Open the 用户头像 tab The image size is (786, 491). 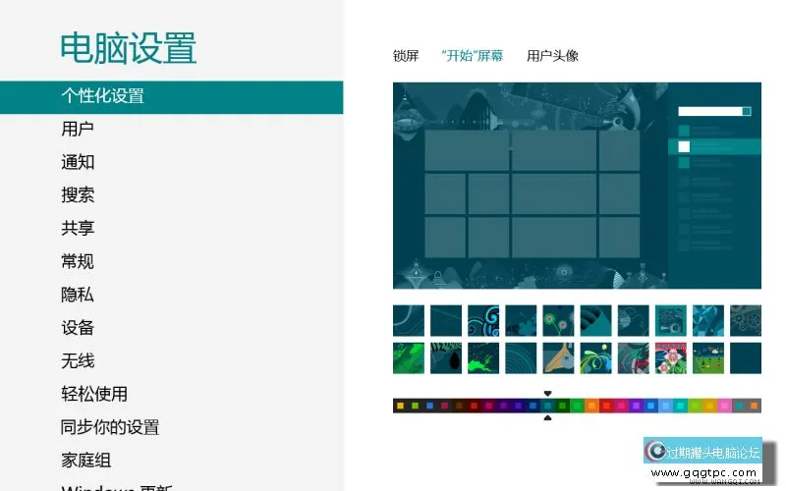552,56
